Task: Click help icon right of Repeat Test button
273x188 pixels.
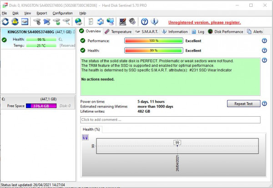Action: (264, 104)
